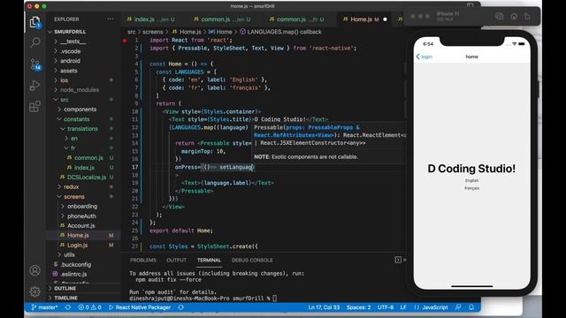Click screens breadcrumb in editor path

pyautogui.click(x=153, y=32)
